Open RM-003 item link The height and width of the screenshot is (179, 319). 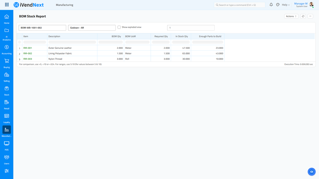(x=28, y=59)
